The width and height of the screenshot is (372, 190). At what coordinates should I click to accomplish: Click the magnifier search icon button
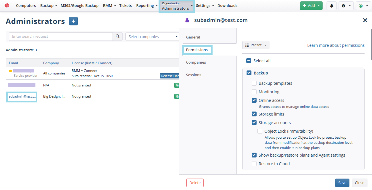[118, 37]
